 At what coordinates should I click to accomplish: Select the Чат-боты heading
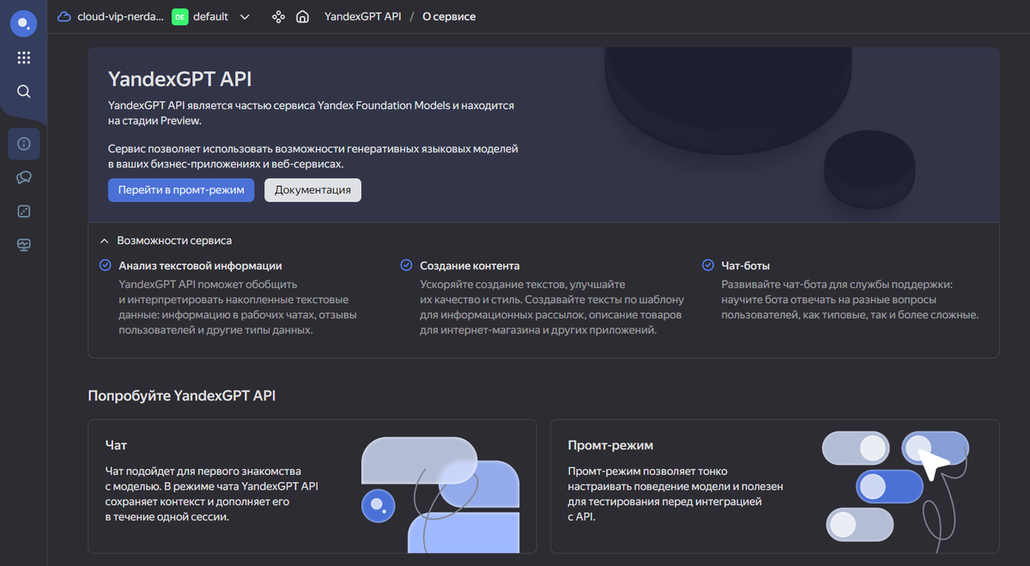pos(746,266)
